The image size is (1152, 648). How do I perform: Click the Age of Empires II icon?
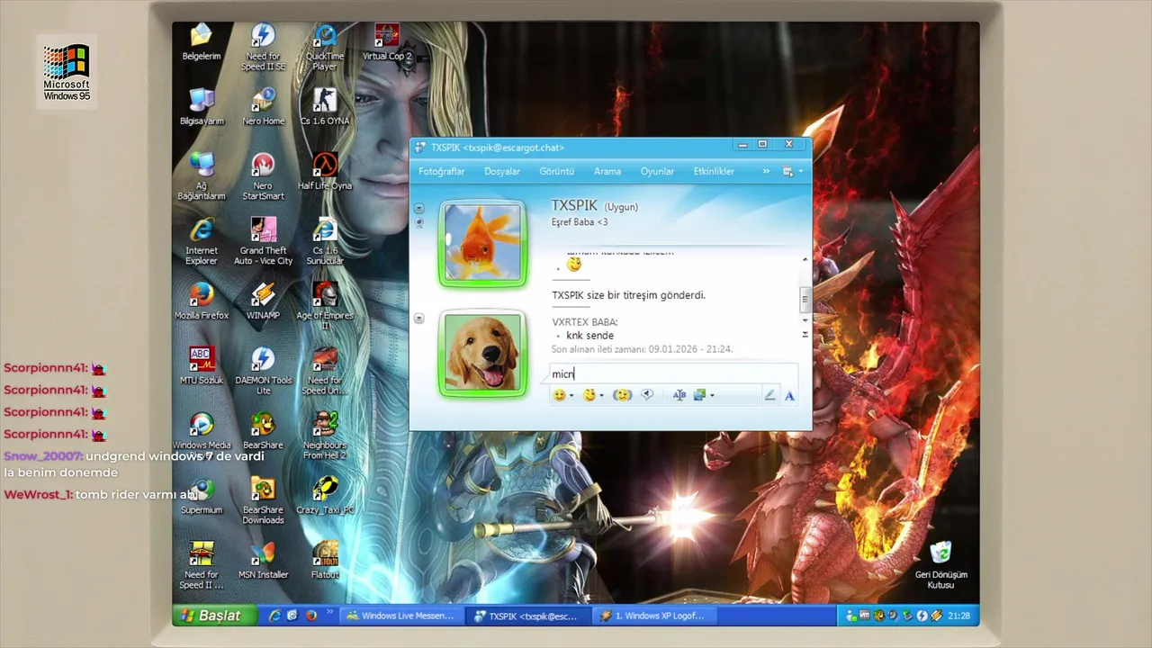click(325, 307)
